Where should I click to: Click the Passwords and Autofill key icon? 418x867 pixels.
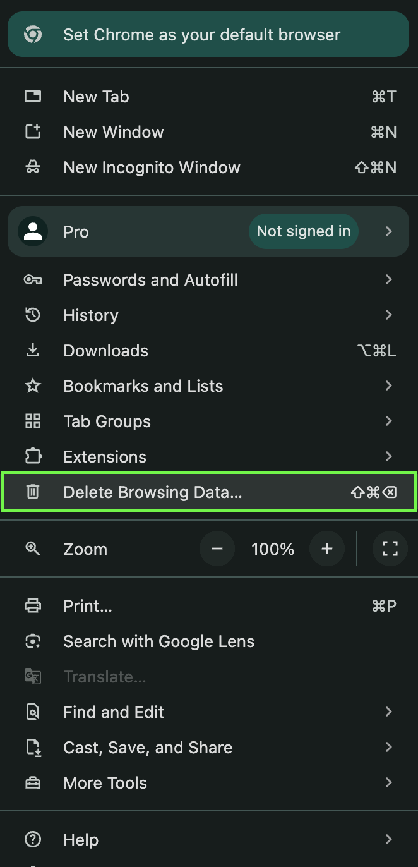click(32, 280)
